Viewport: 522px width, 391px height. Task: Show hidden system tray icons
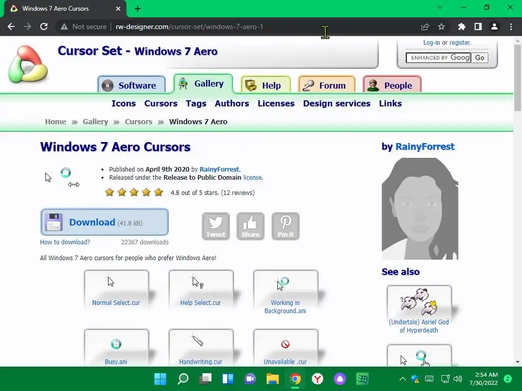403,379
